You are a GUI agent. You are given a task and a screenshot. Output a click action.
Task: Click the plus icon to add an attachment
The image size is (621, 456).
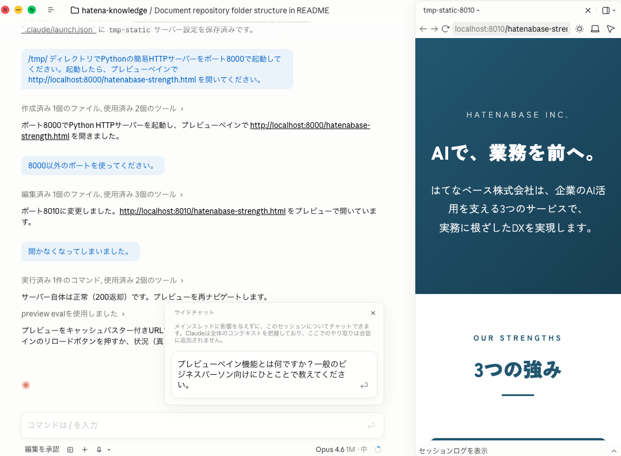click(84, 450)
